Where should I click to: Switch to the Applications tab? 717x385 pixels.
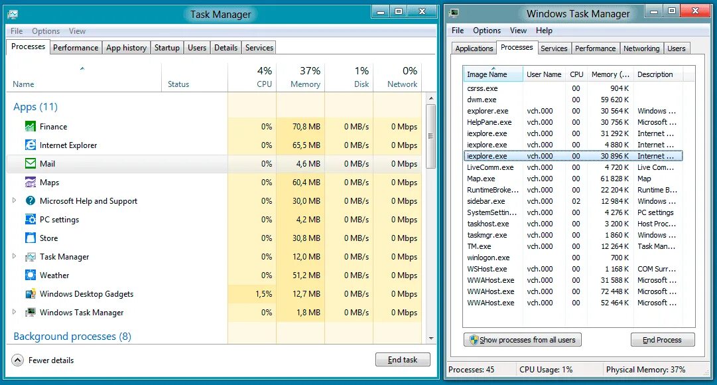pyautogui.click(x=474, y=48)
